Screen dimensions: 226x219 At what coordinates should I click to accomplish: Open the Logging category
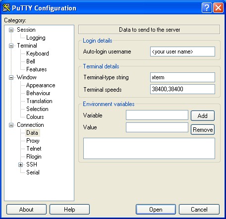tap(36, 38)
